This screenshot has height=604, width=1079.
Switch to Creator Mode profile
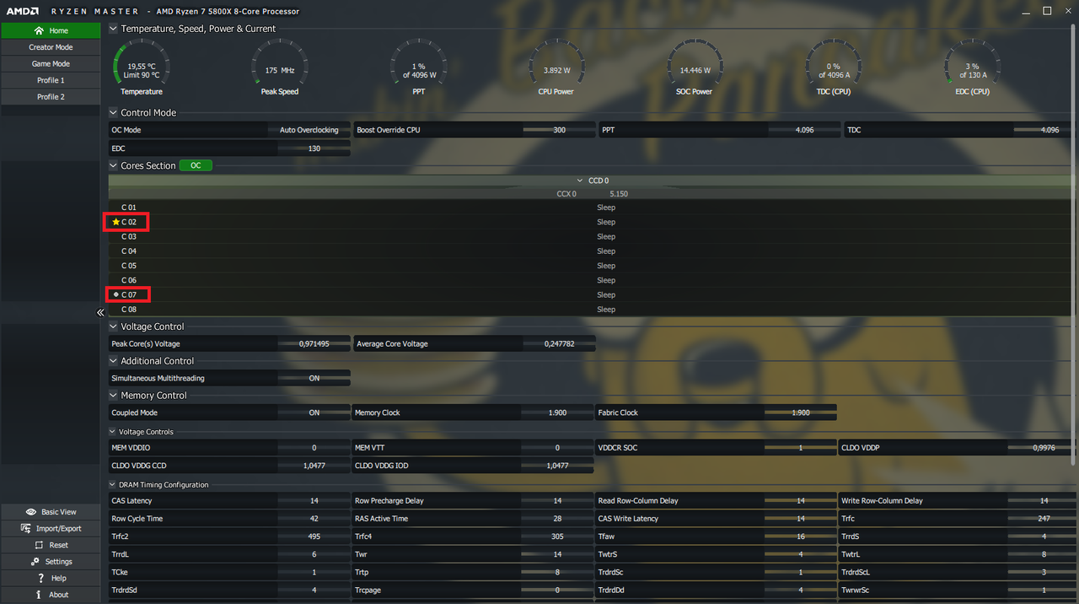pyautogui.click(x=51, y=47)
